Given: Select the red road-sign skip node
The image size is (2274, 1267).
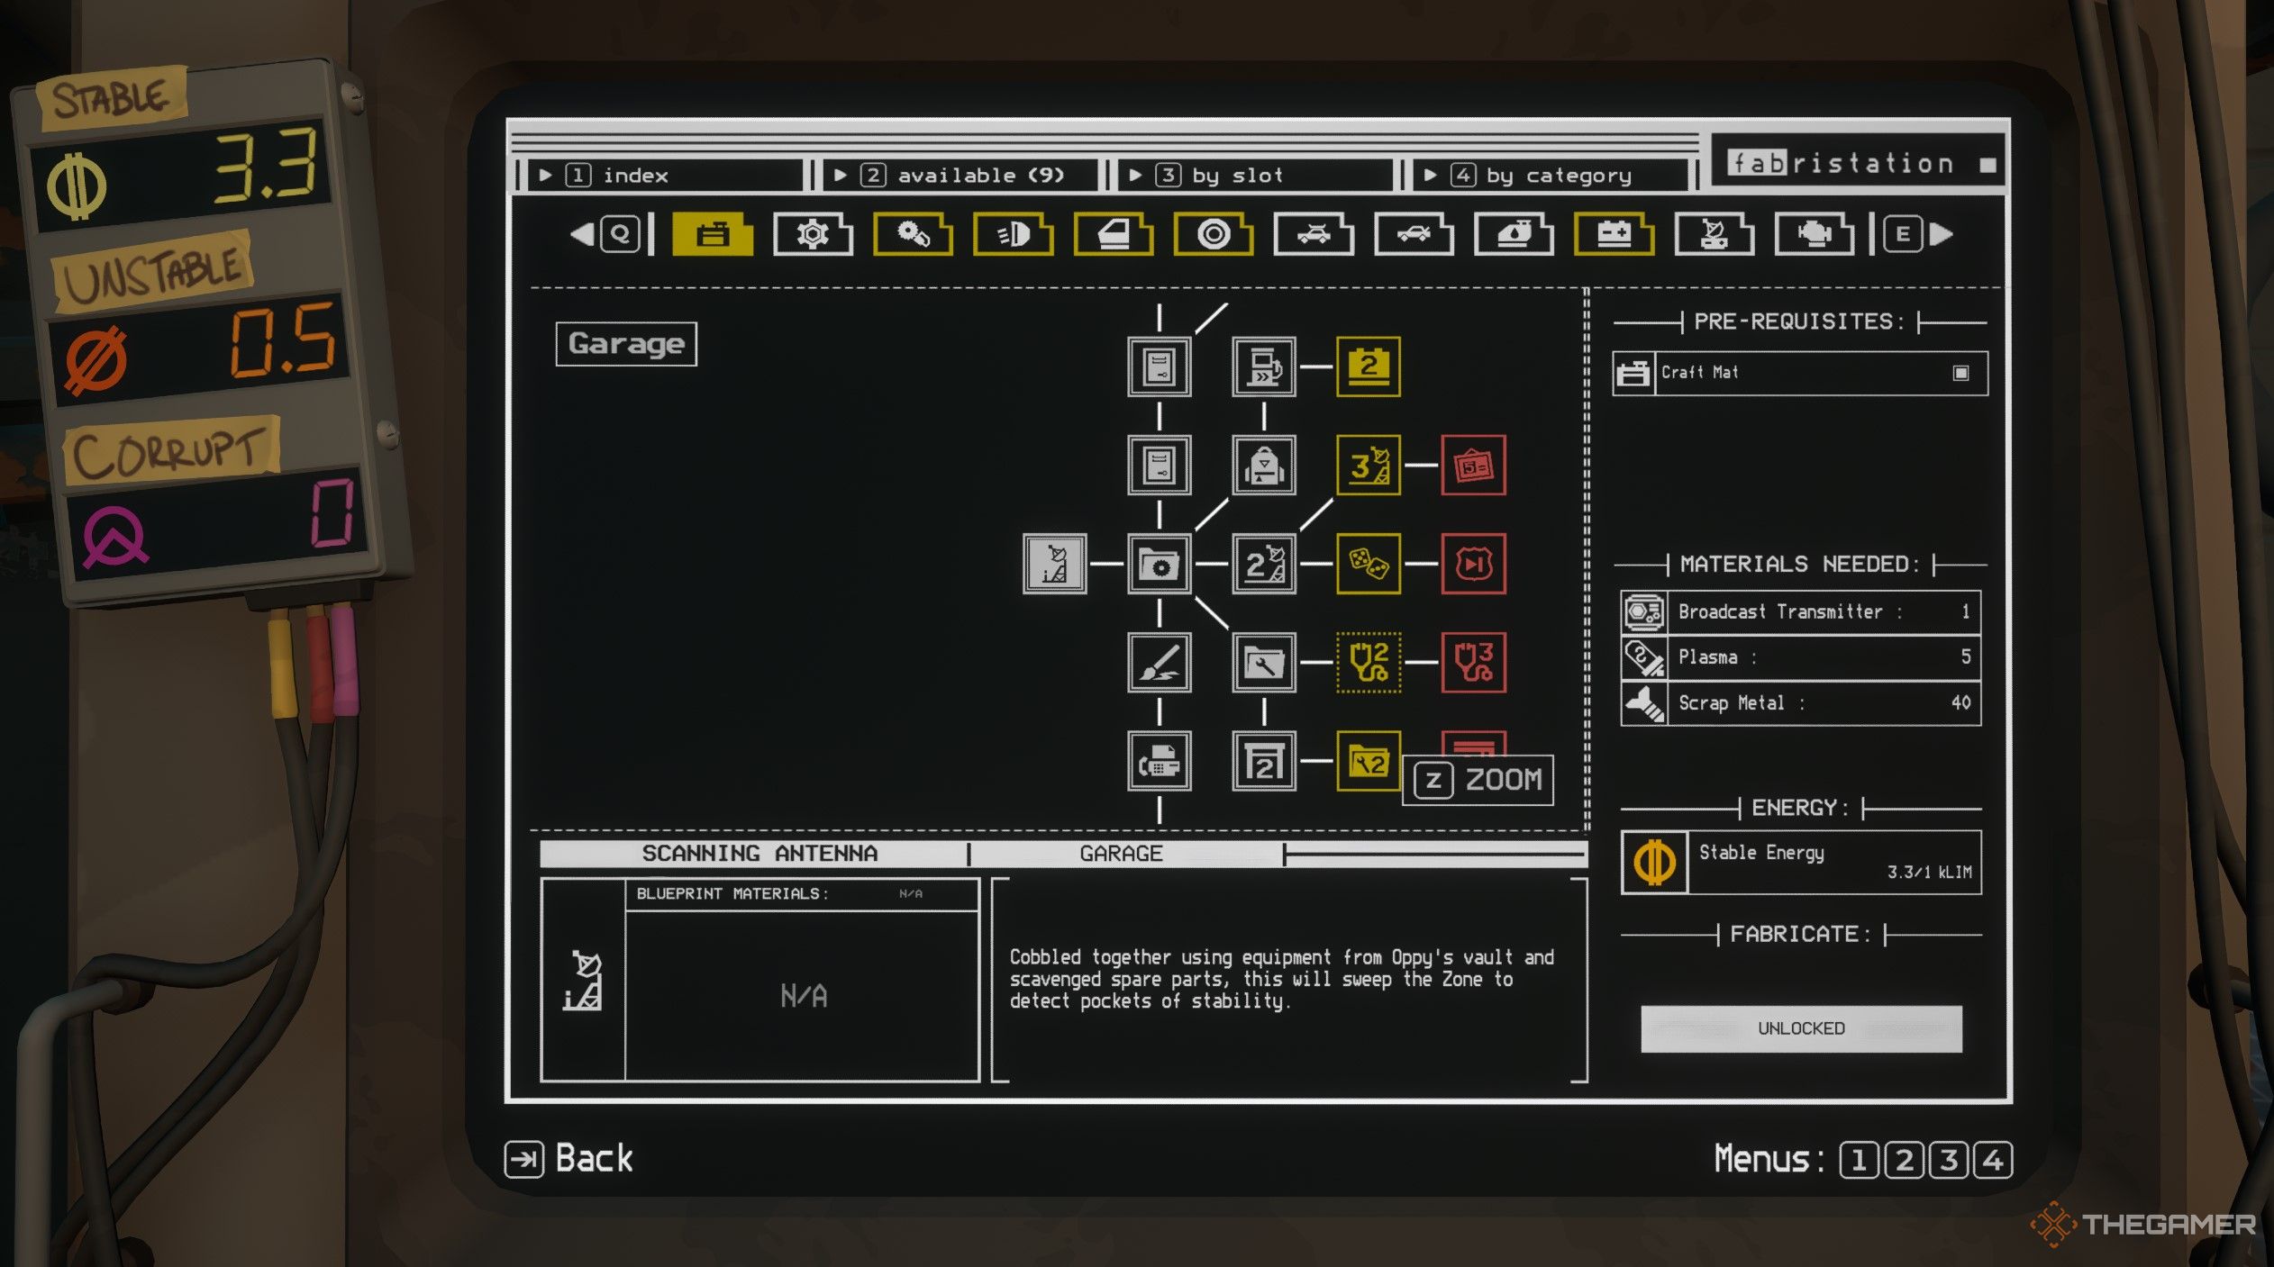Looking at the screenshot, I should [x=1473, y=564].
